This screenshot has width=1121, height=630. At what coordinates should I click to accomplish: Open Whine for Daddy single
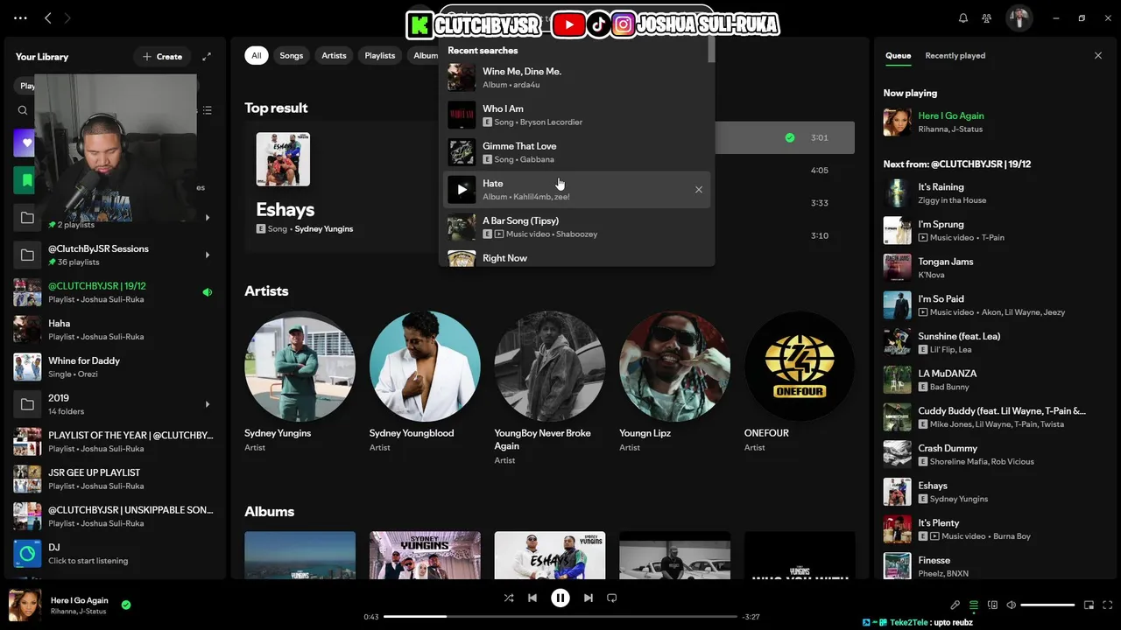(114, 367)
